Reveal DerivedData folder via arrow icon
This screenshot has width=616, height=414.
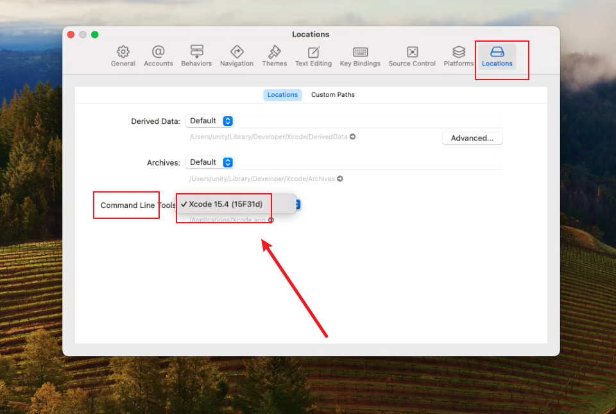[x=352, y=137]
